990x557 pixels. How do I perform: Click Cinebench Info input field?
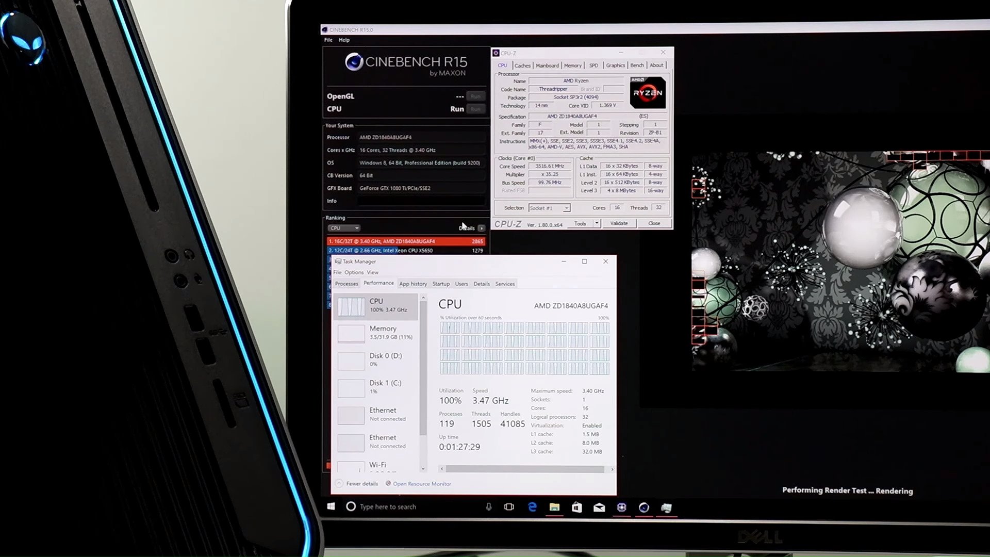tap(422, 201)
